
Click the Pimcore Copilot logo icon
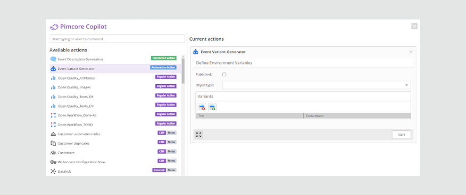pos(54,27)
